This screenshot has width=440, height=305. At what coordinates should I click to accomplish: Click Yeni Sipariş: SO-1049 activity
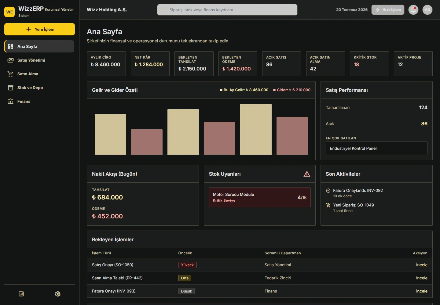click(354, 205)
